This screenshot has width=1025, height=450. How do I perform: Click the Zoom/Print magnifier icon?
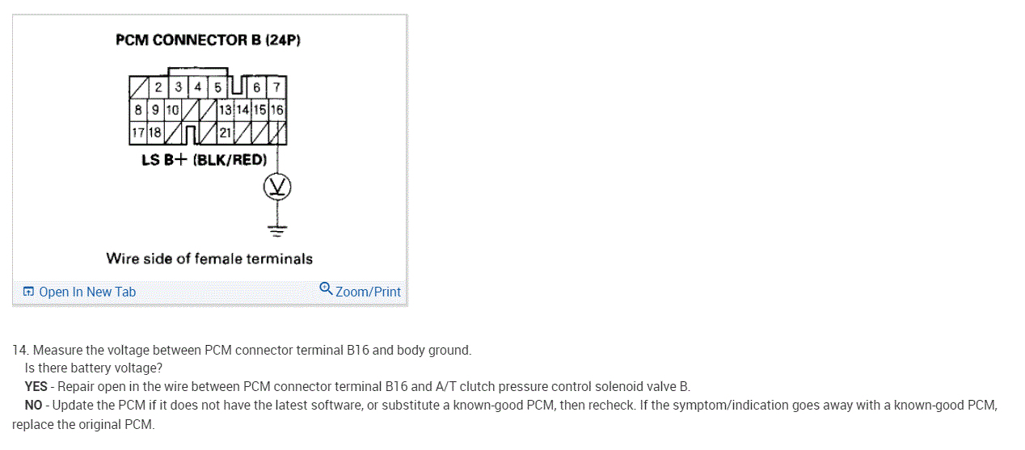click(x=326, y=288)
